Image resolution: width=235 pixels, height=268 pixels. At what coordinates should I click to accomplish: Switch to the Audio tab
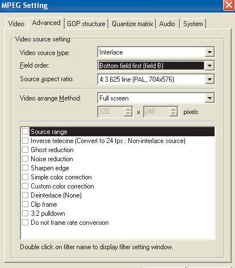[x=167, y=24]
